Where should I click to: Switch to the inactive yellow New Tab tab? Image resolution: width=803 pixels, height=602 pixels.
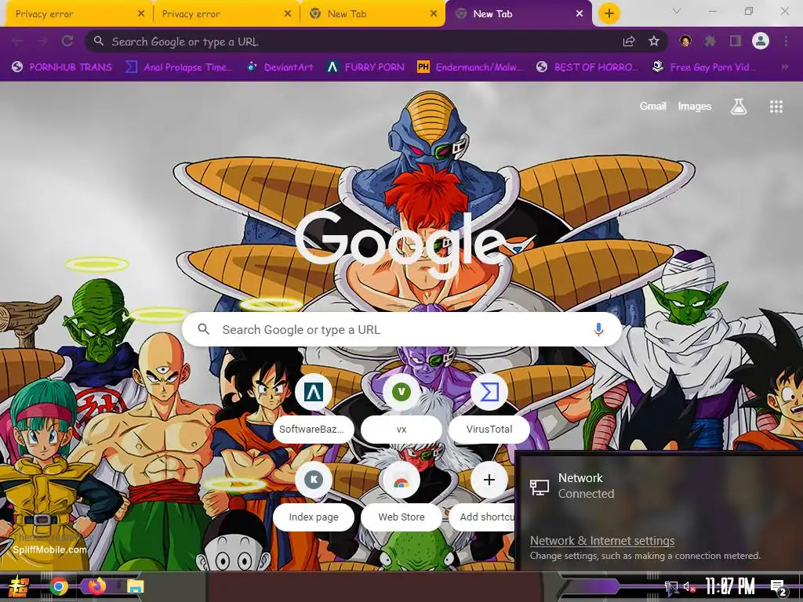(x=372, y=14)
